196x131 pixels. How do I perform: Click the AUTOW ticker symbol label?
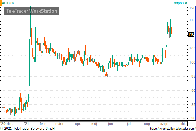pos(8,3)
